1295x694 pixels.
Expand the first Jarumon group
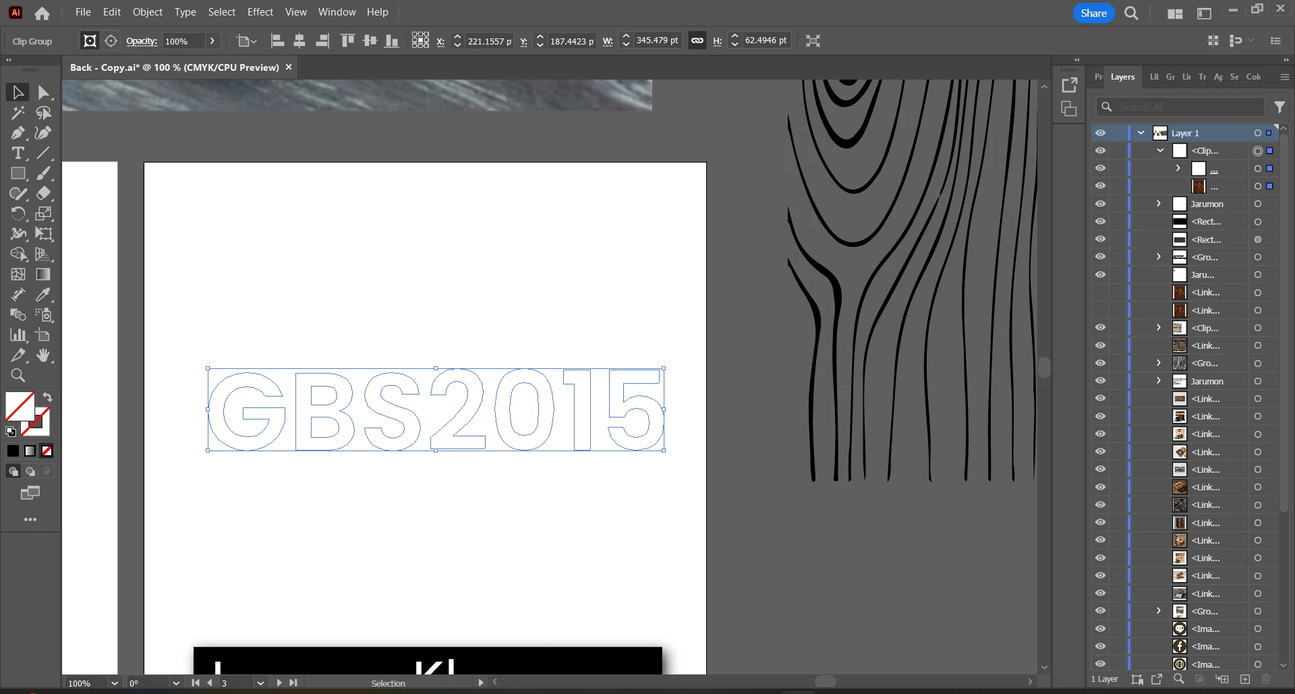click(x=1159, y=204)
